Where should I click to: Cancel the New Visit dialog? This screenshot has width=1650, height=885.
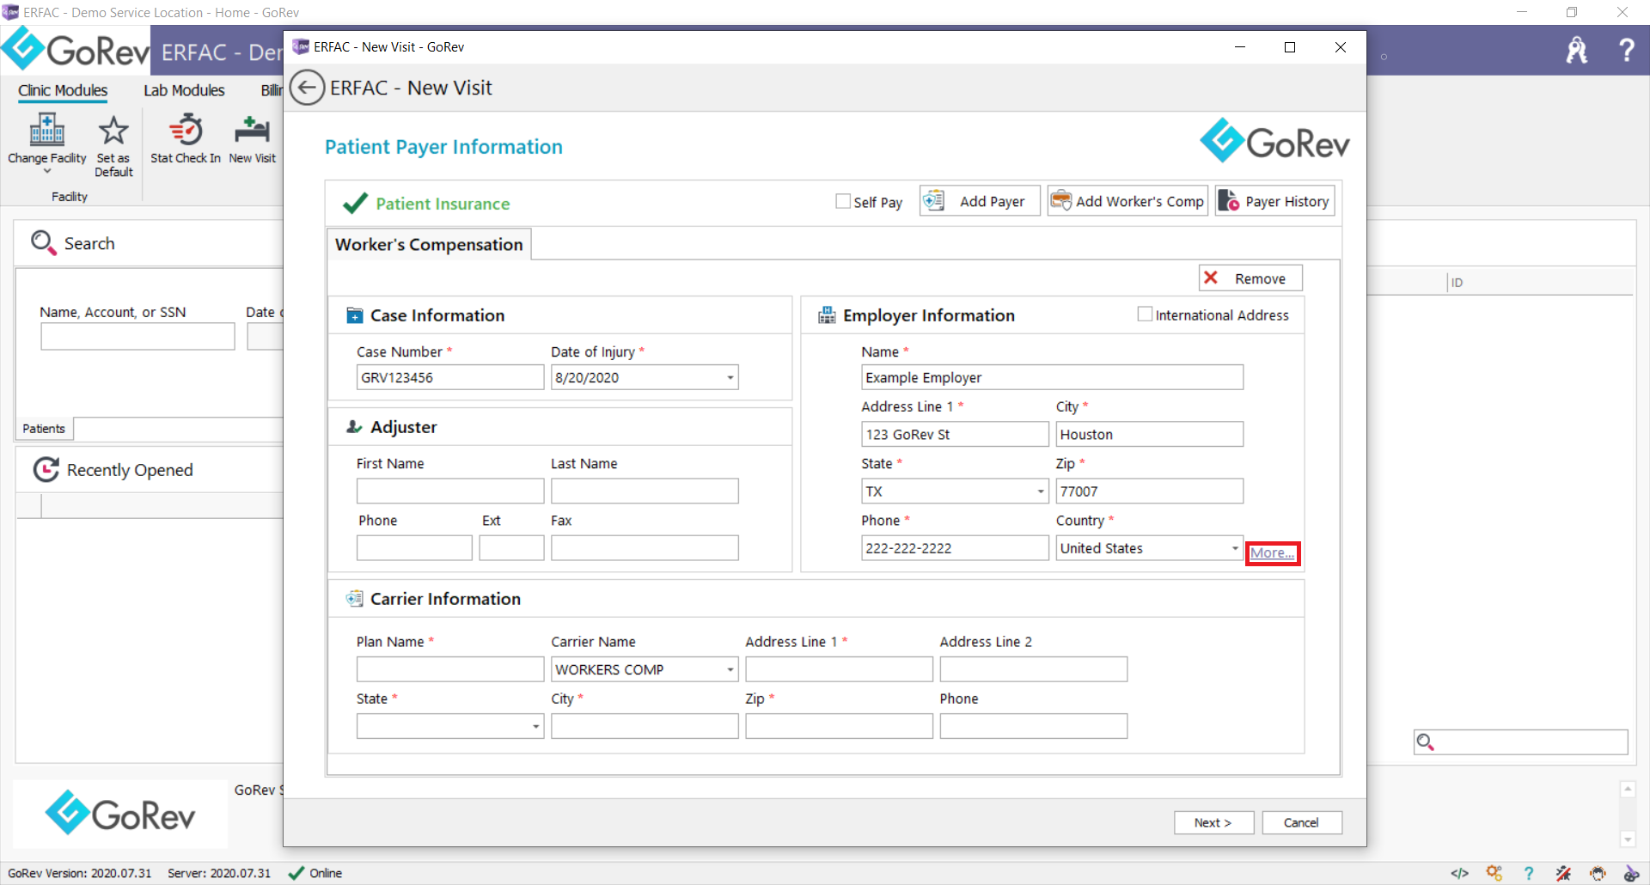pos(1301,822)
